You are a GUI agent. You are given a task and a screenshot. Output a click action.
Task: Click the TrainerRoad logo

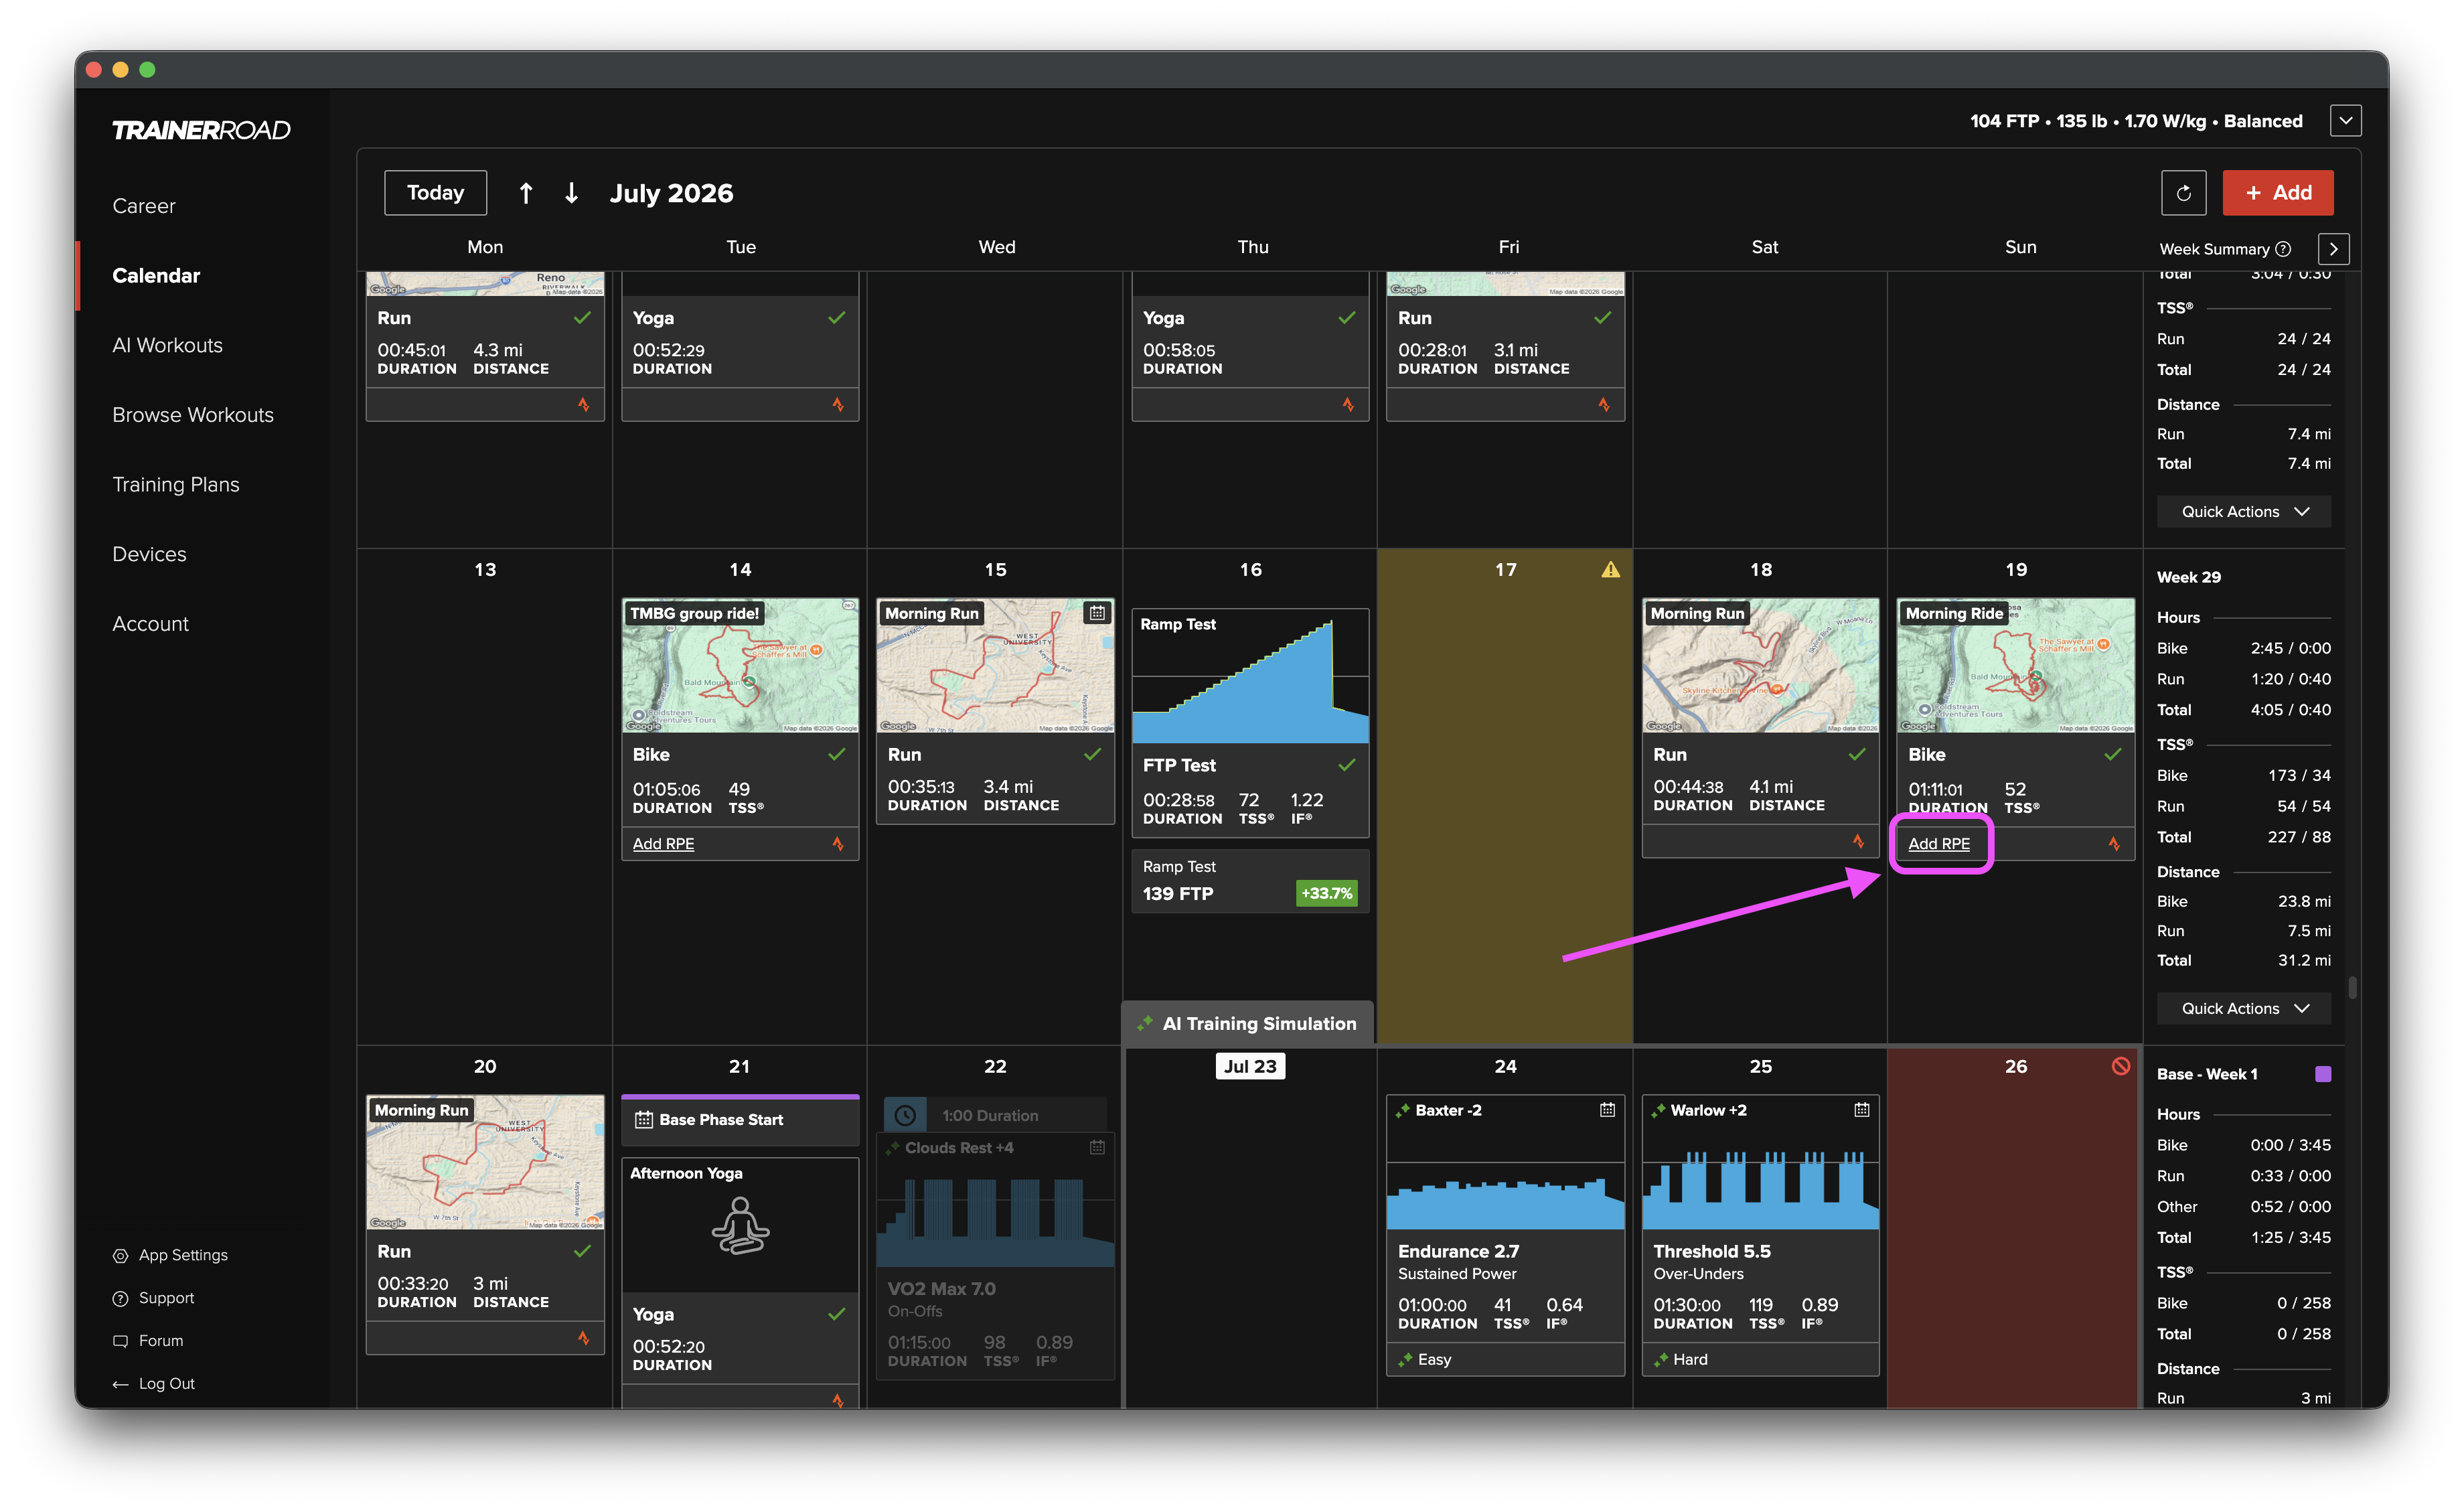point(201,130)
